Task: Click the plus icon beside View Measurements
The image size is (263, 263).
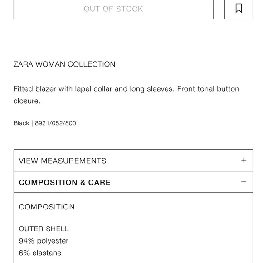Action: click(x=244, y=160)
